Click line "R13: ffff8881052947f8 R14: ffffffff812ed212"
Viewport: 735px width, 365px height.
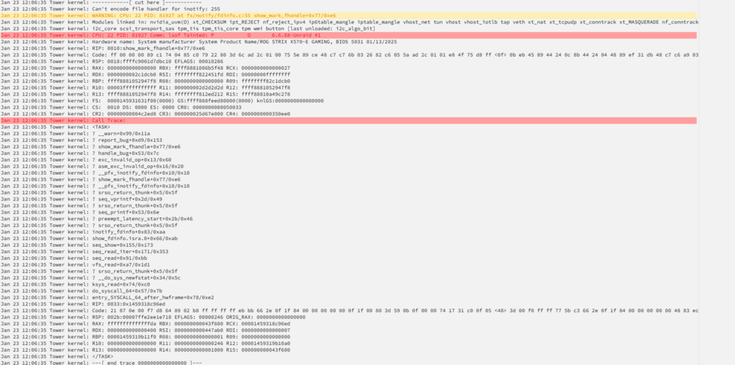[146, 94]
